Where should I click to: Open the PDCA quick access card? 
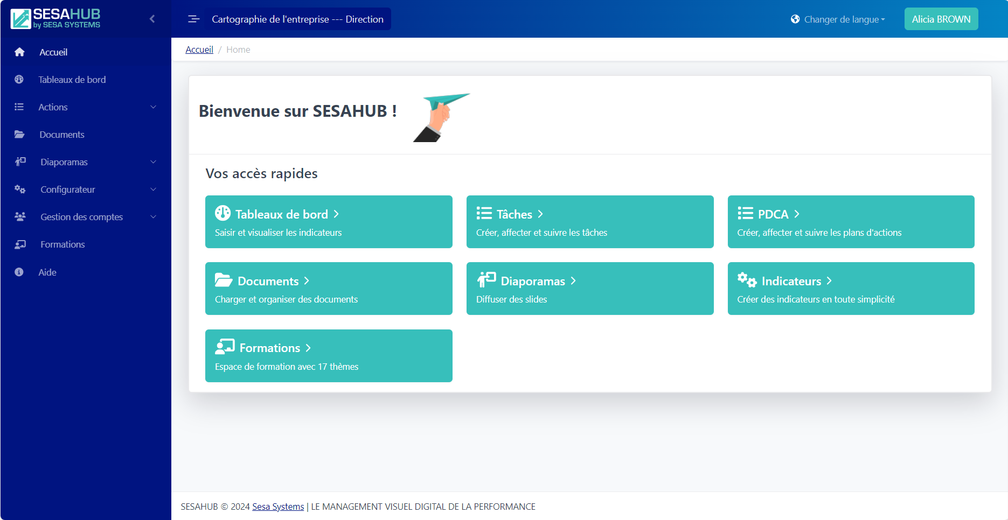(x=851, y=222)
